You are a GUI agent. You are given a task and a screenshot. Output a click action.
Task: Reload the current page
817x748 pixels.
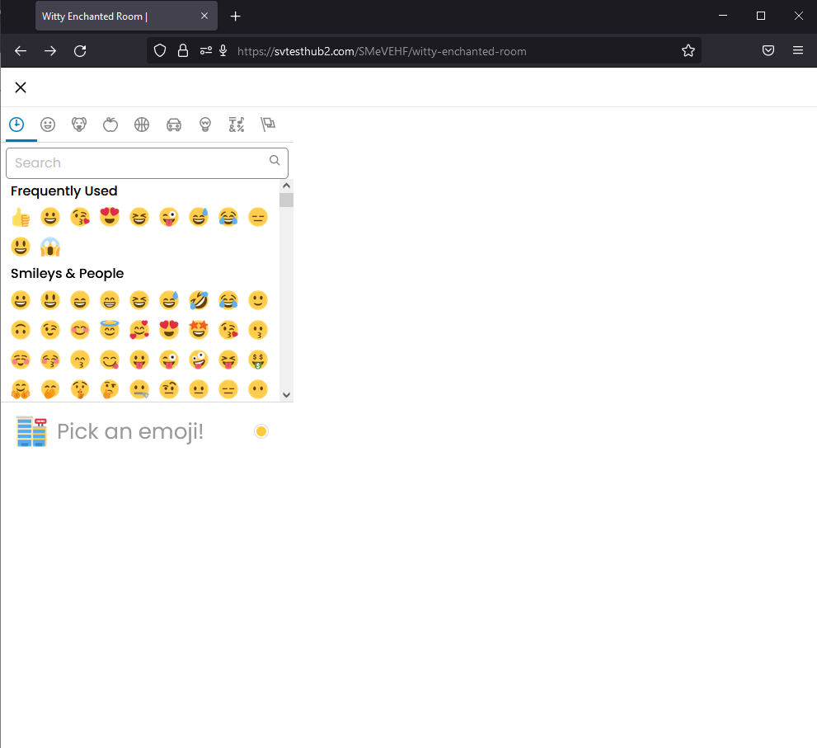[79, 50]
